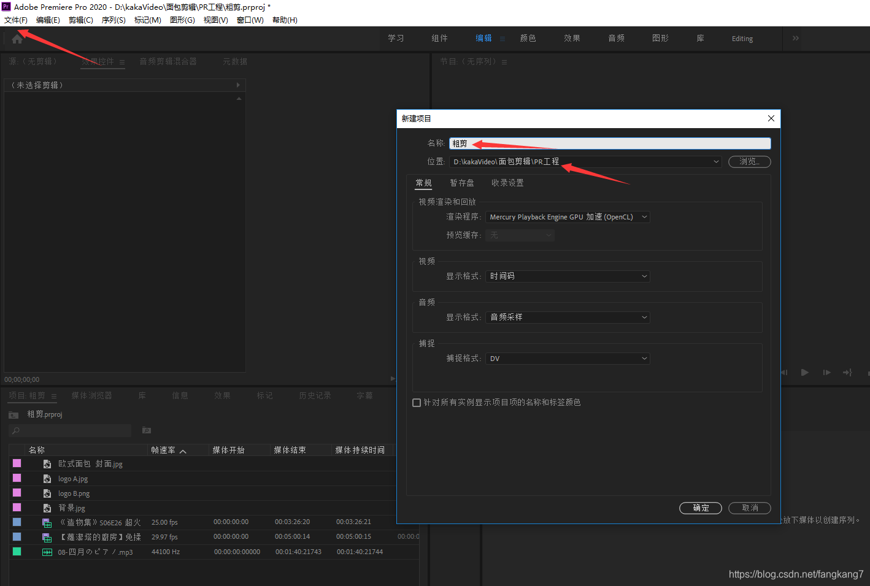870x586 pixels.
Task: Open the 编辑 workspace options menu icon
Action: coord(502,39)
